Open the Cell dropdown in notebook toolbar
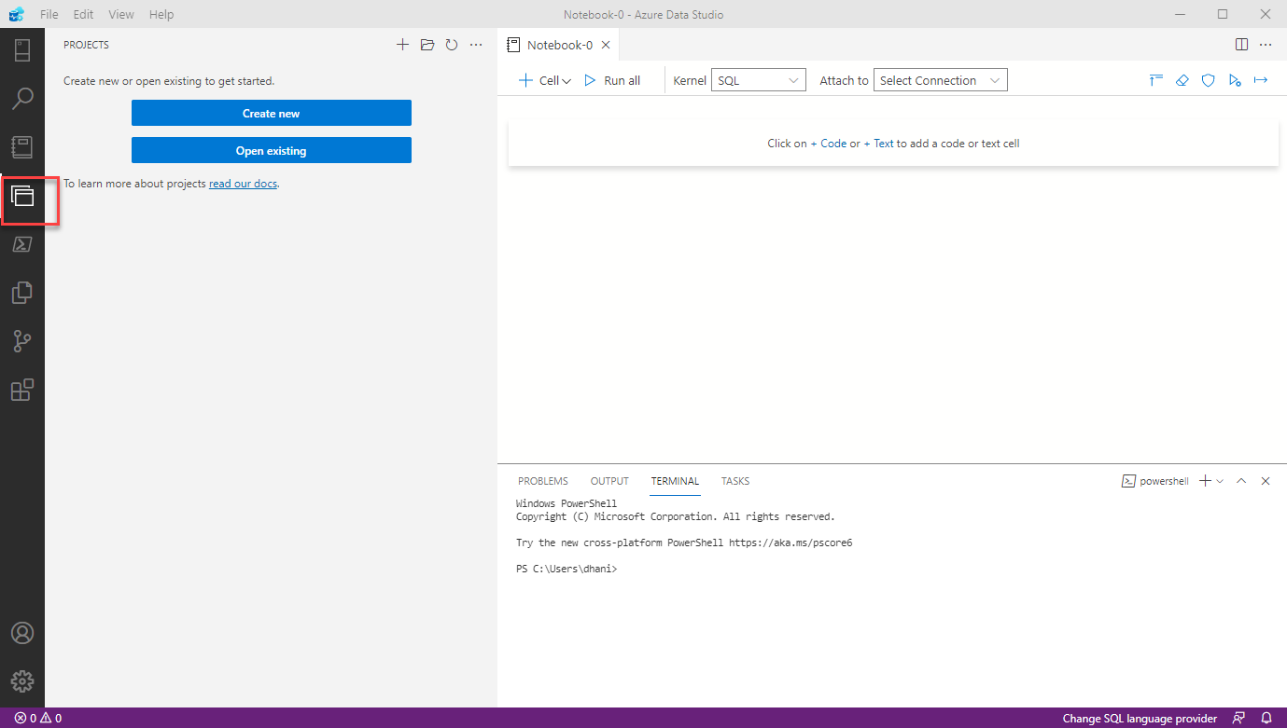The width and height of the screenshot is (1287, 728). [545, 80]
